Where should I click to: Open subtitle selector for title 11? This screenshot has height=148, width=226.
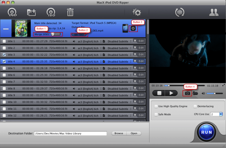click(119, 109)
